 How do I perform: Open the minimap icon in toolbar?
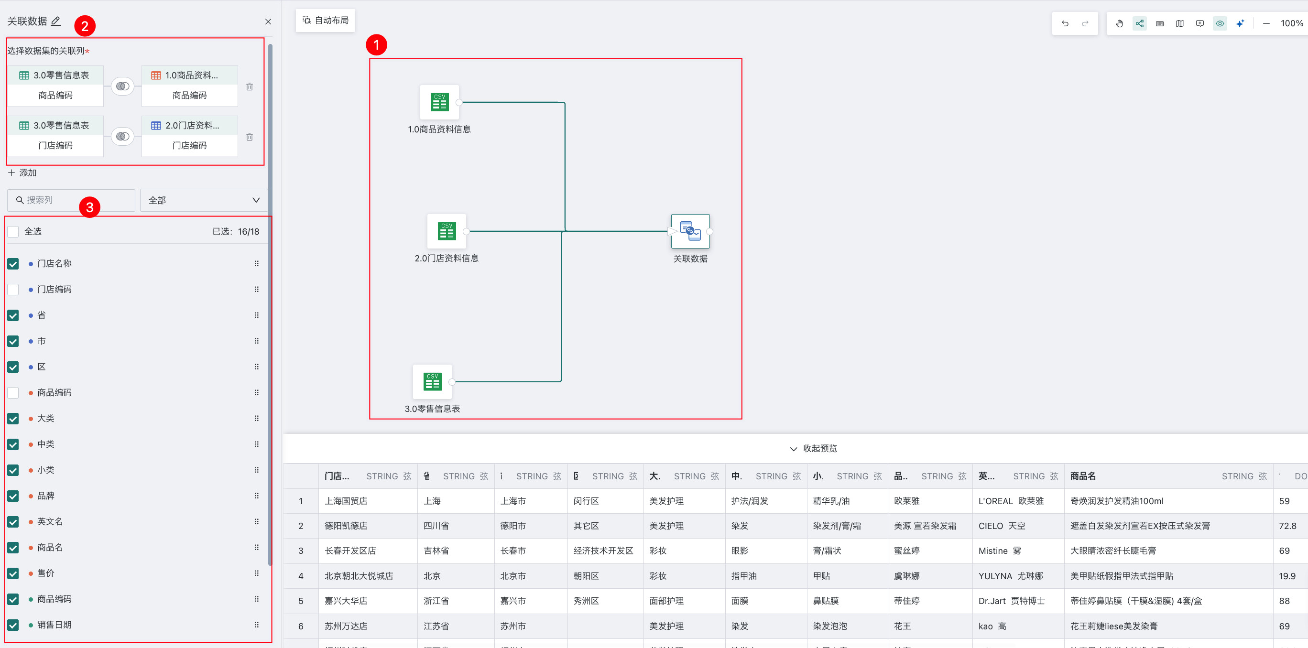coord(1179,23)
